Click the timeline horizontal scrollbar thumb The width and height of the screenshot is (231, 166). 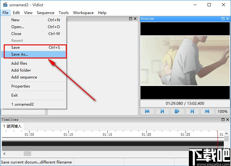click(x=27, y=153)
